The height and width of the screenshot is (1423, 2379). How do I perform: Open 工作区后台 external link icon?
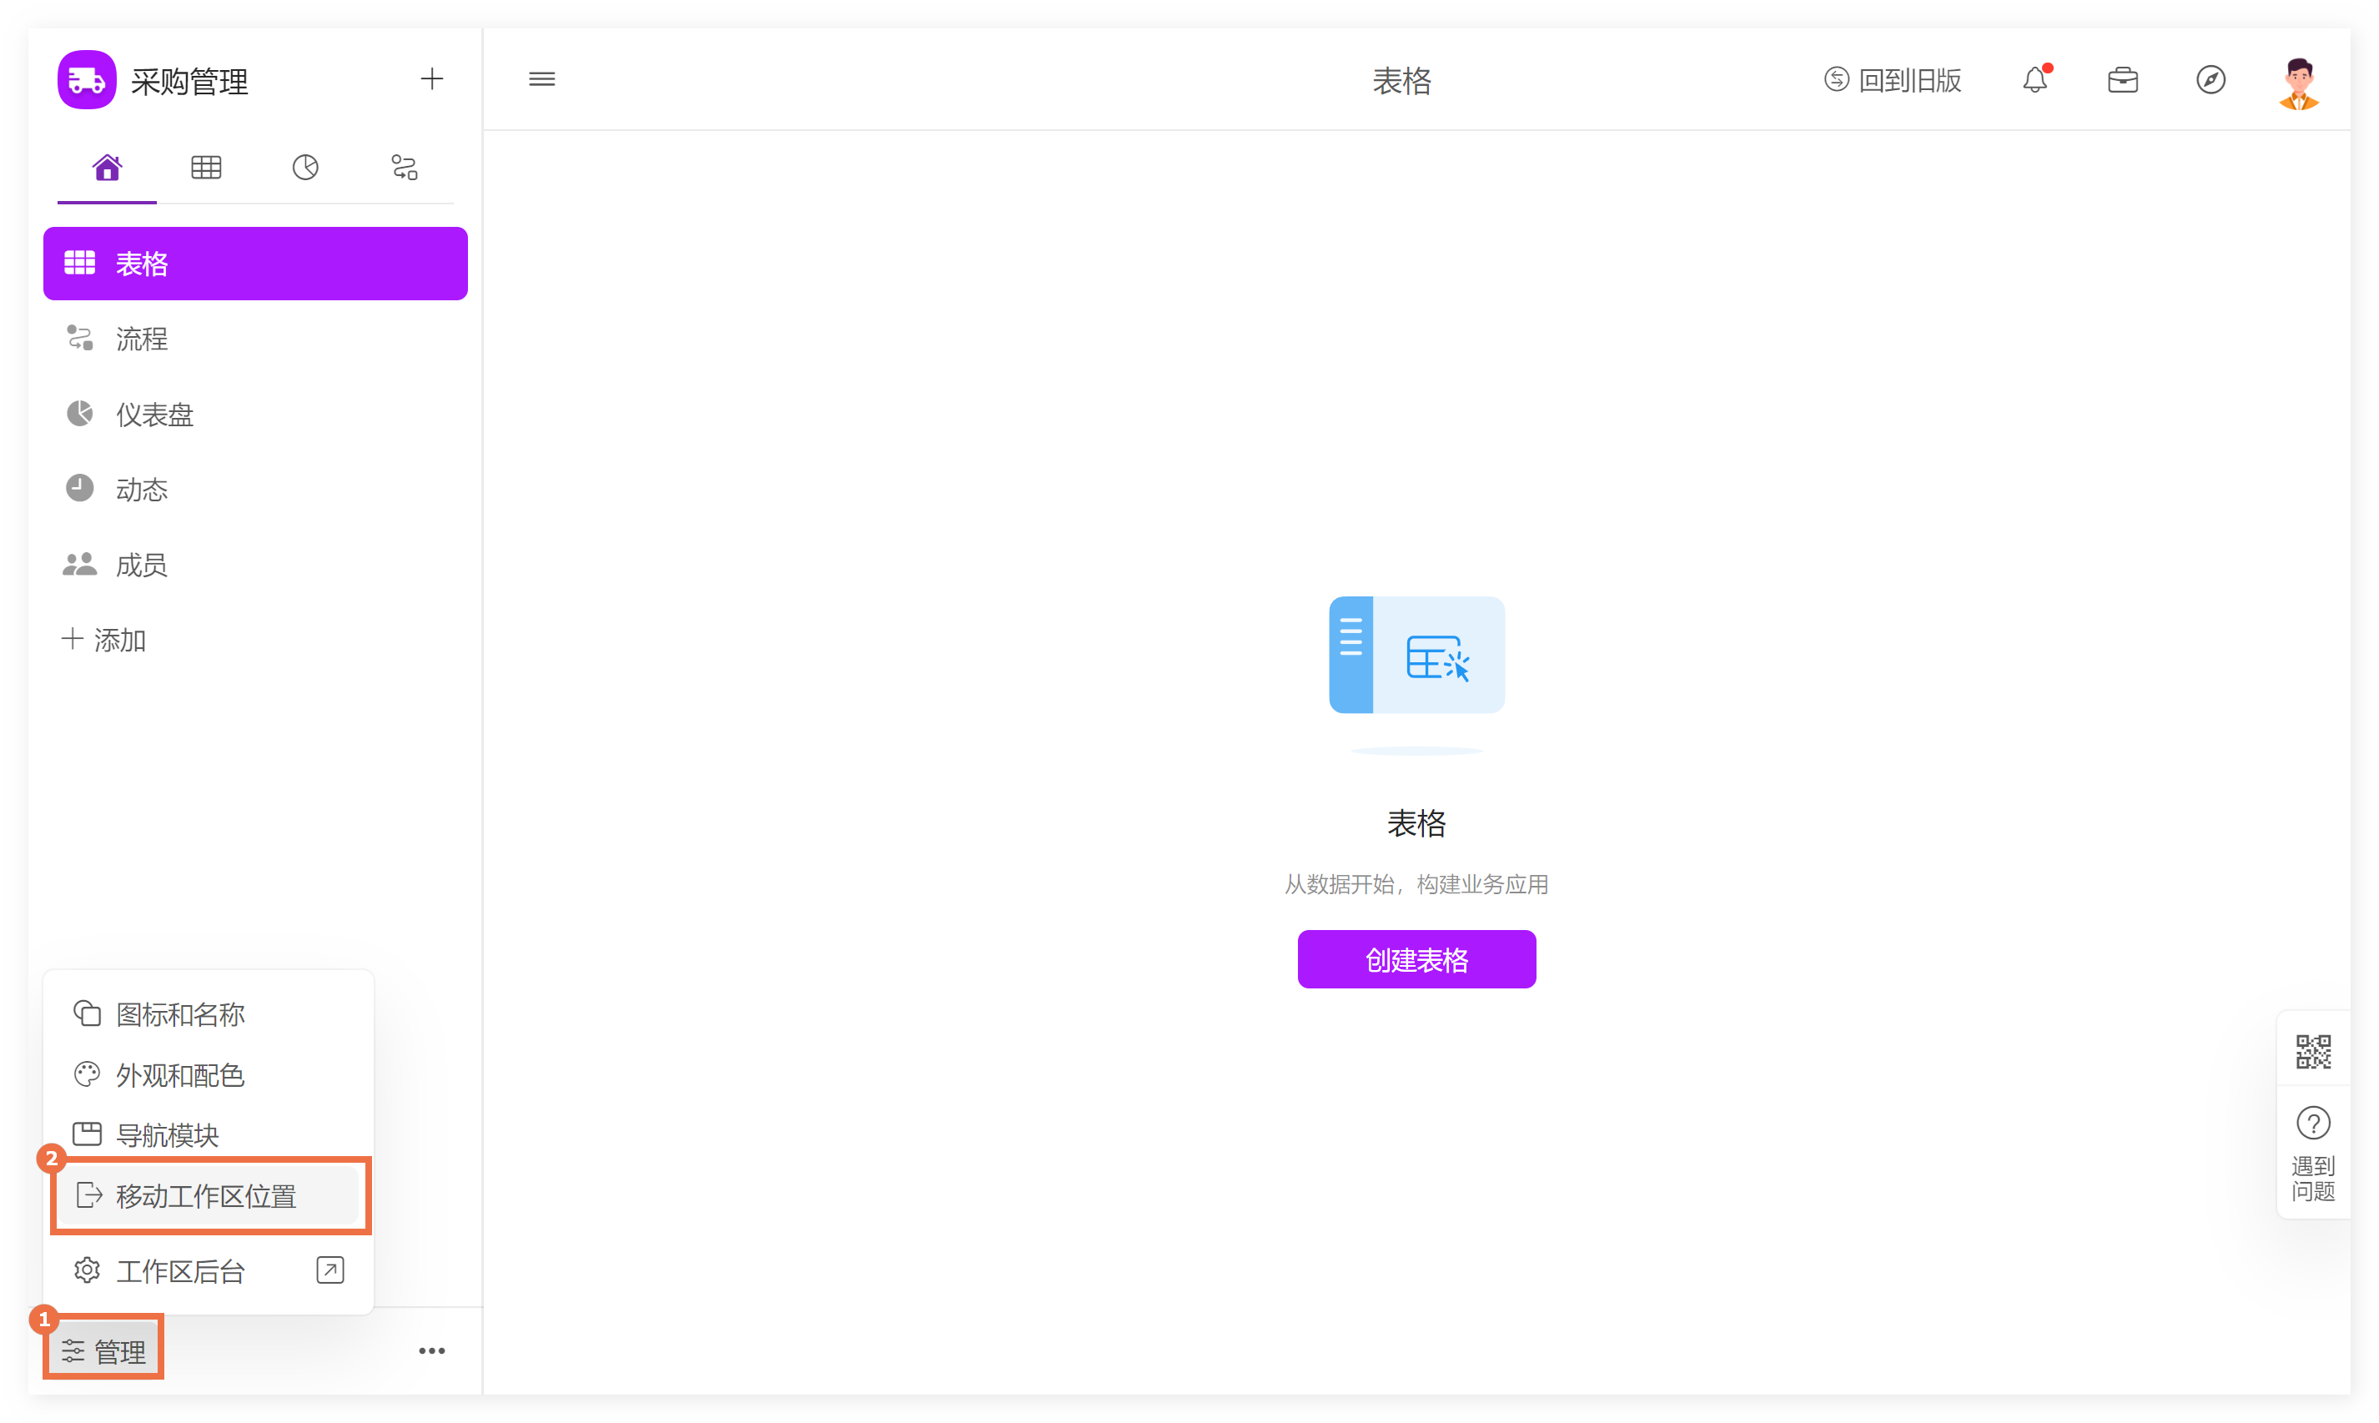pyautogui.click(x=329, y=1270)
